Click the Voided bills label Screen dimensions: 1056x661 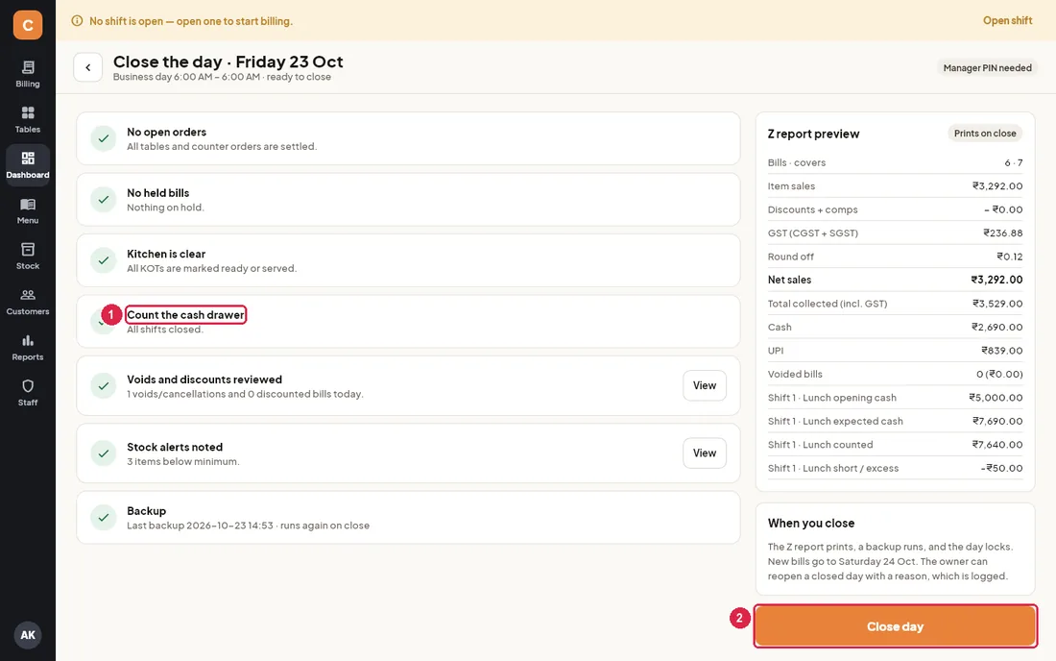pos(795,374)
